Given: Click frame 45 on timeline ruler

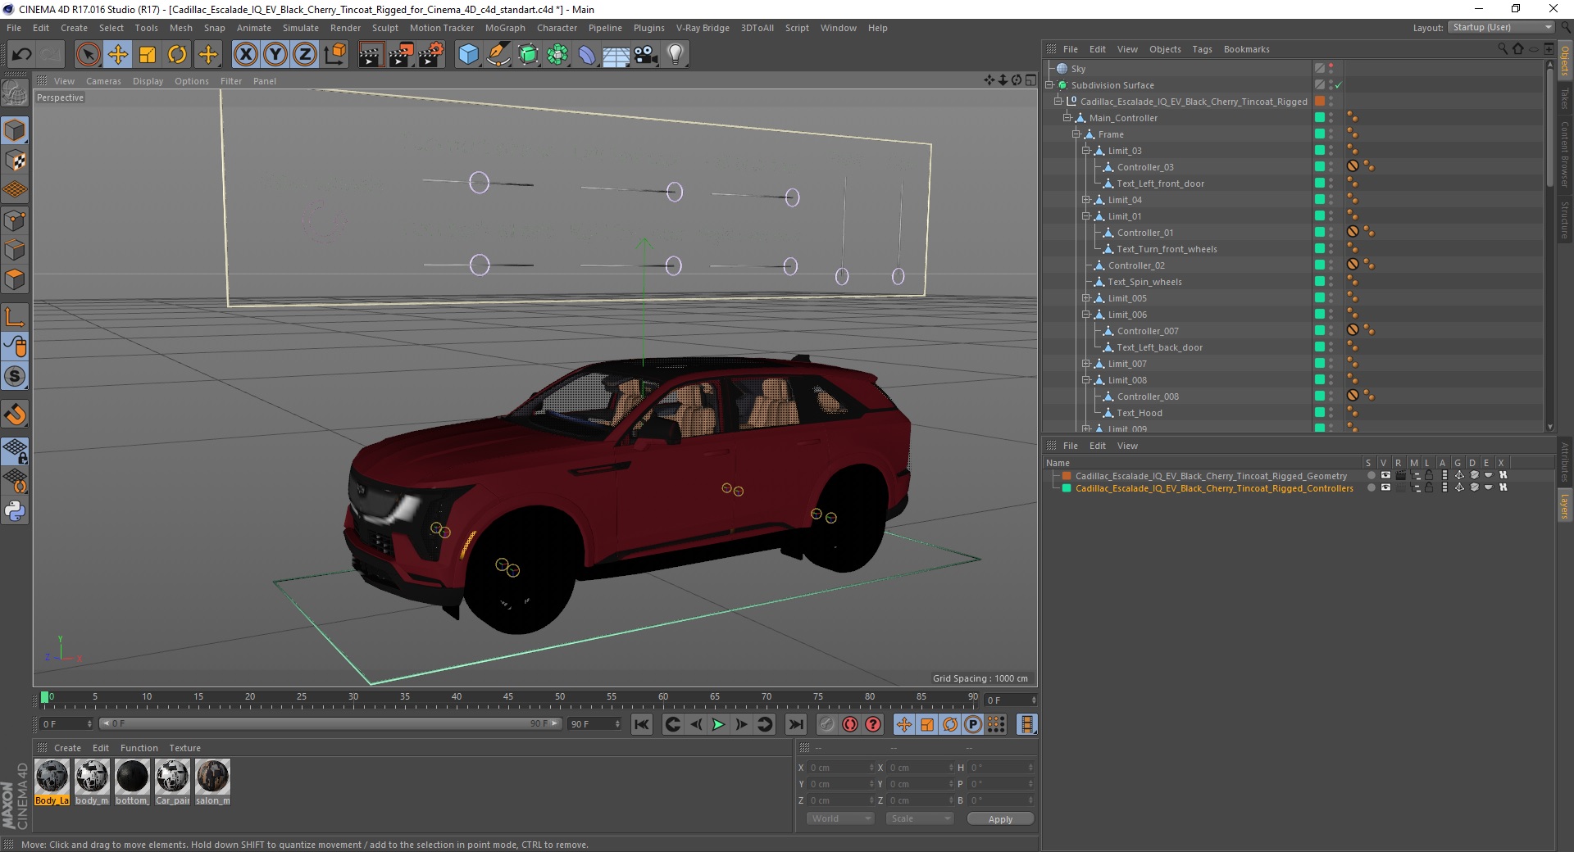Looking at the screenshot, I should (x=508, y=699).
